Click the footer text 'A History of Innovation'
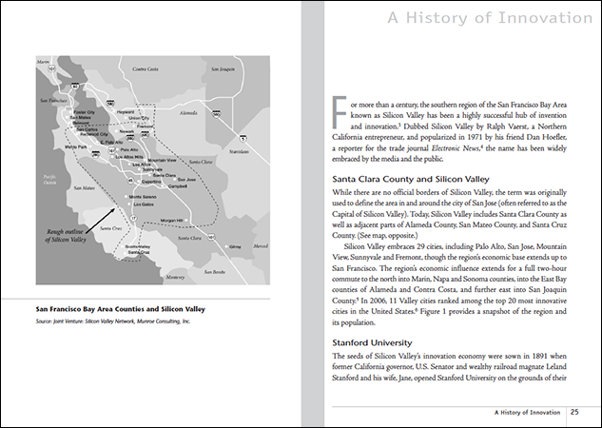 point(527,413)
